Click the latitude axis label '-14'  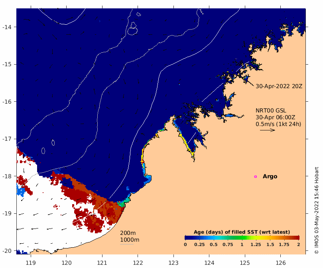pyautogui.click(x=7, y=27)
